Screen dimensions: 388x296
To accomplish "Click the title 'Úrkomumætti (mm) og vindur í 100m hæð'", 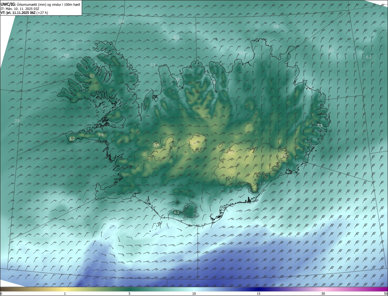I will 48,4.
